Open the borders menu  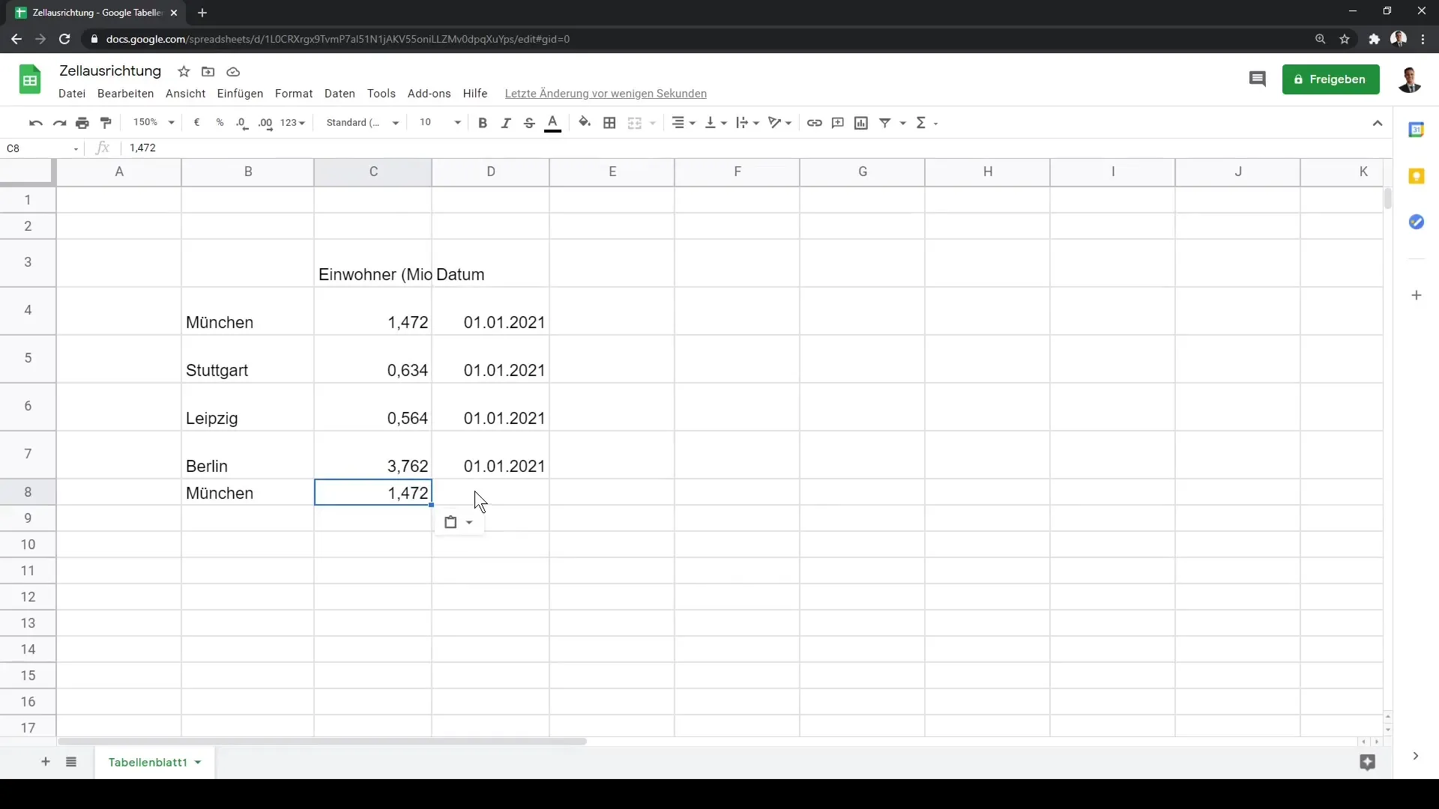coord(609,123)
